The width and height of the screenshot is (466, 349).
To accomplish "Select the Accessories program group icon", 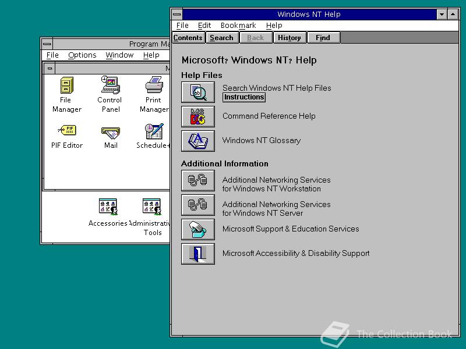I will point(108,206).
